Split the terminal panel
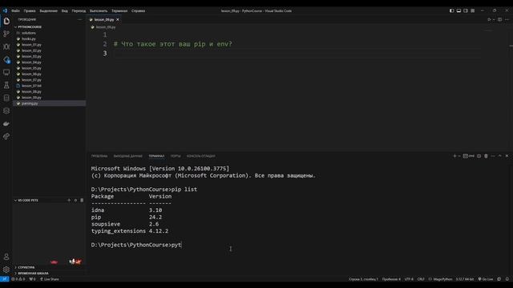Viewport: 513px width, 288px height. 479,156
